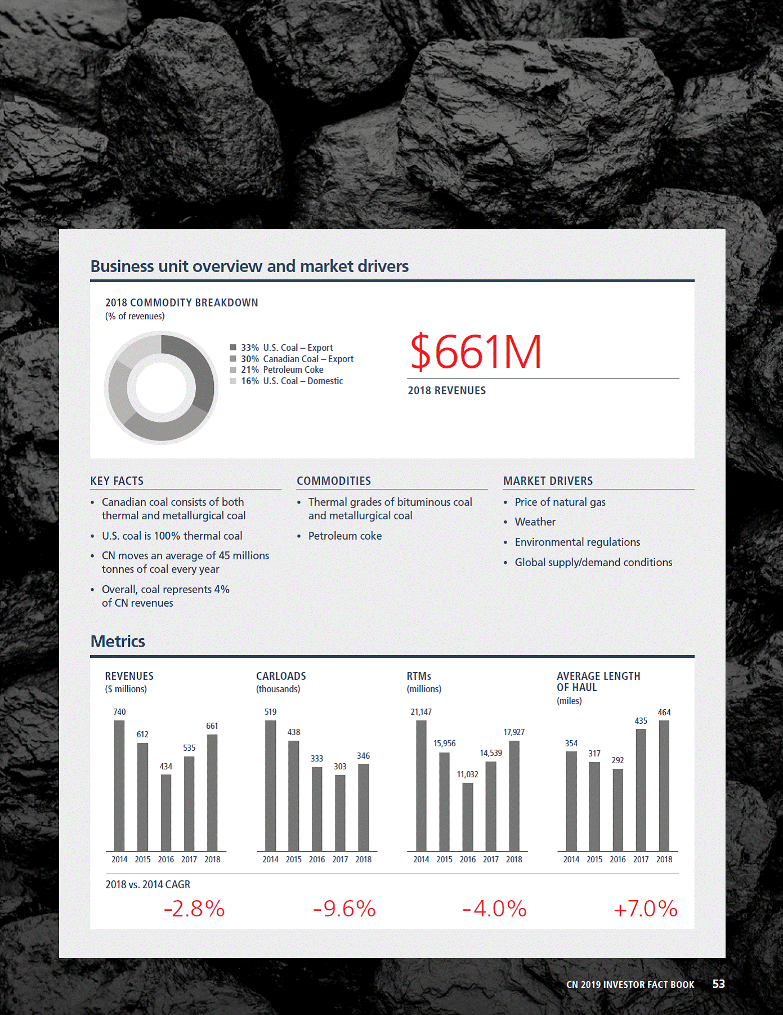The width and height of the screenshot is (783, 1015).
Task: Click the '(% of revenues)' subtitle
Action: click(135, 316)
